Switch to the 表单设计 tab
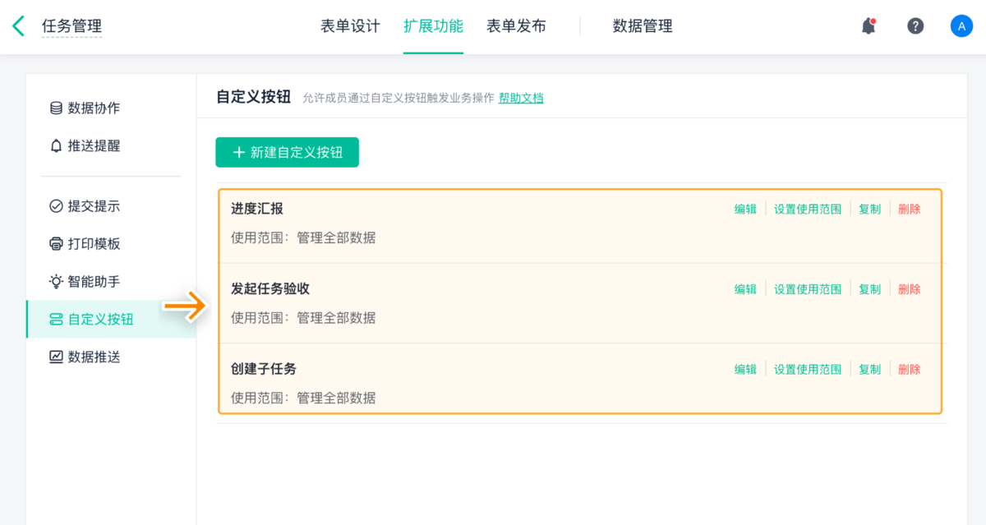 point(350,26)
